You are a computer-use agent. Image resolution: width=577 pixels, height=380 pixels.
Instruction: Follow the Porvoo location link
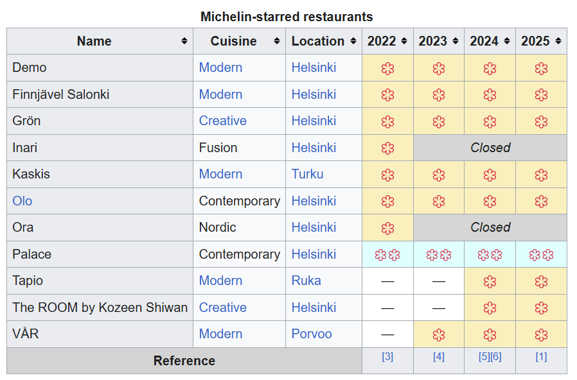[312, 334]
